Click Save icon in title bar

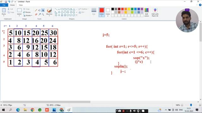(6, 2)
